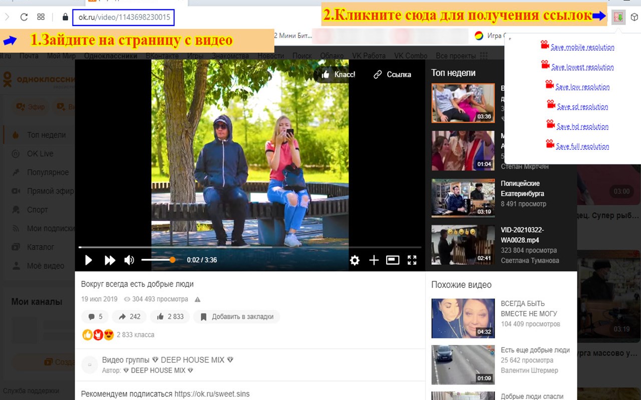Click Служба поддержки link

[x=31, y=391]
